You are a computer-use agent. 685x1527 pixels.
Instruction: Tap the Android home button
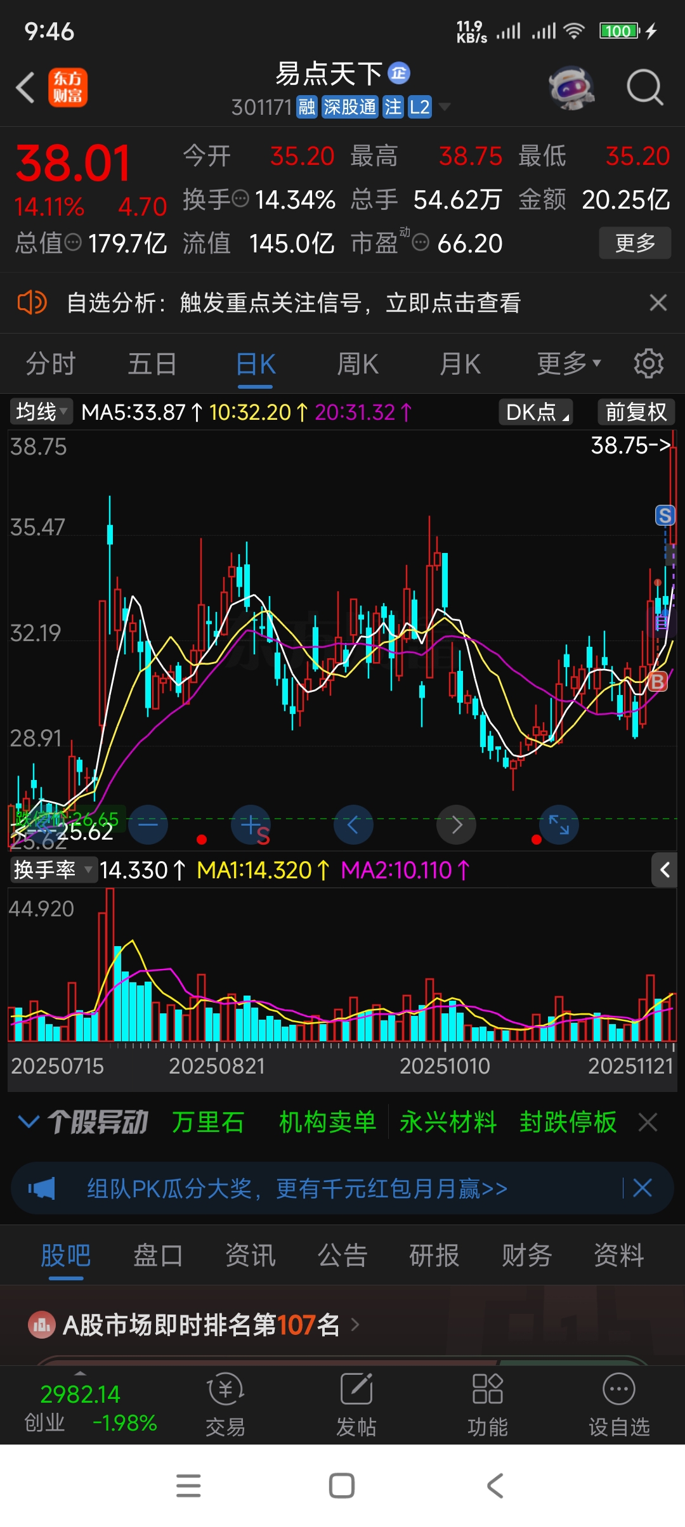pos(342,1486)
